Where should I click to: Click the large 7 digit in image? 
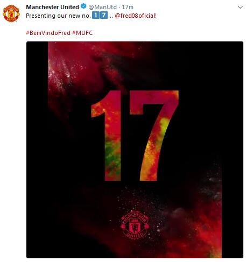point(154,136)
